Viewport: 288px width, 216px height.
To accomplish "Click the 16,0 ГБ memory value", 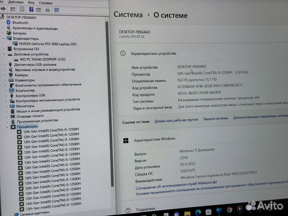I will (197, 80).
